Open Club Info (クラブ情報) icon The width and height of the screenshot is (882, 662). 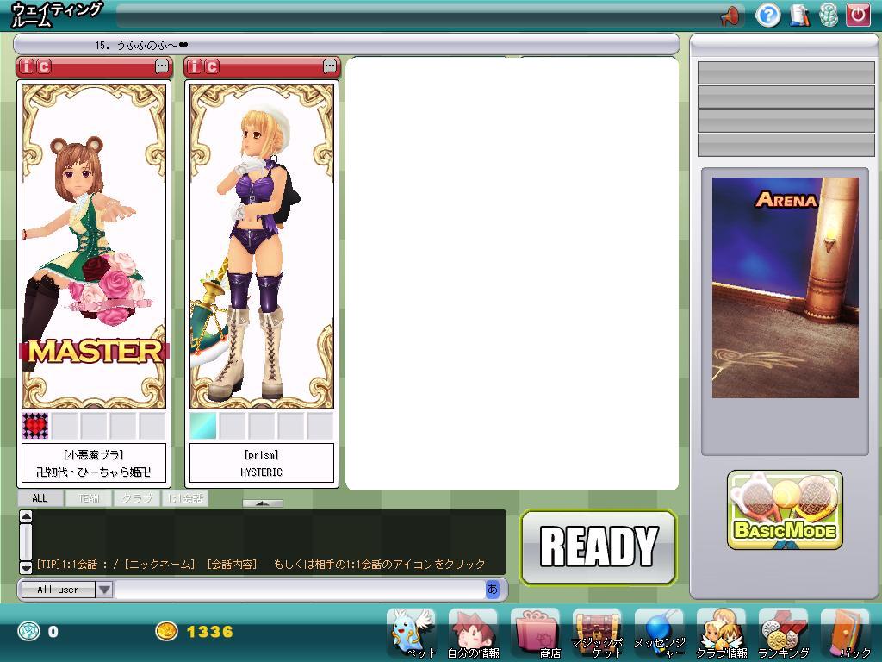[721, 631]
